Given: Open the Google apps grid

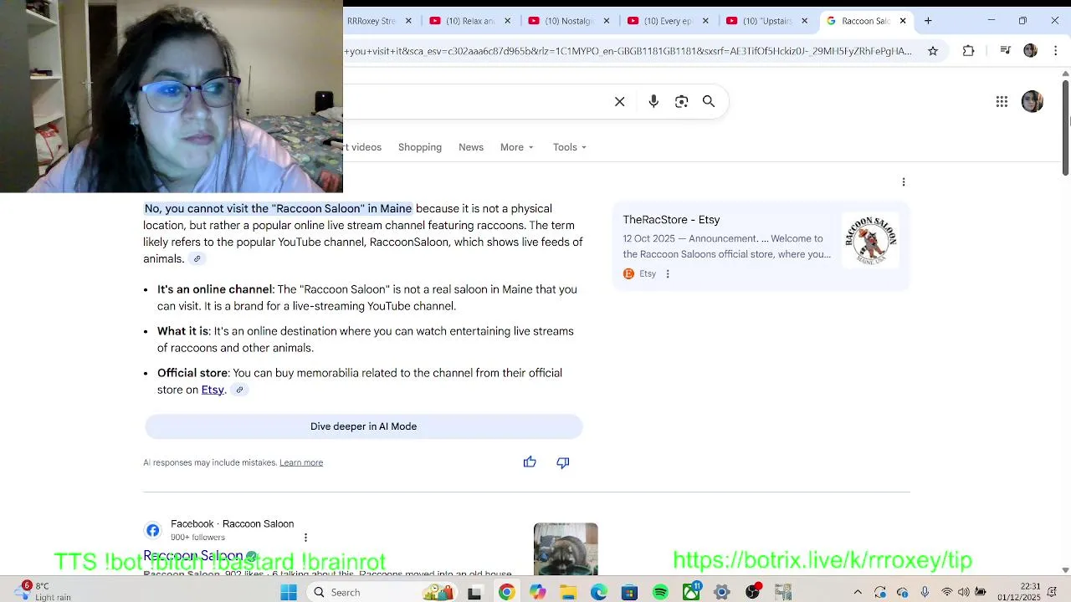Looking at the screenshot, I should (x=1002, y=102).
